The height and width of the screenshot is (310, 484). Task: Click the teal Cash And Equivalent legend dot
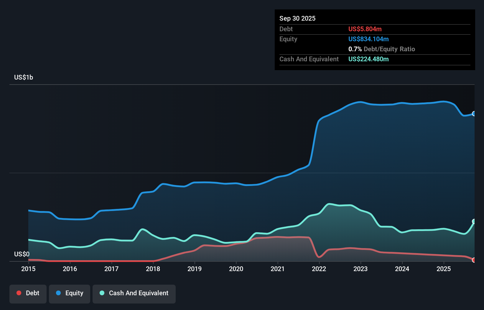[x=102, y=293]
